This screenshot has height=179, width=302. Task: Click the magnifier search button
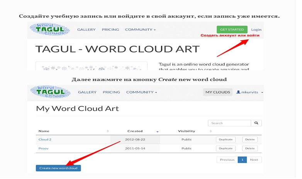[x=256, y=123]
